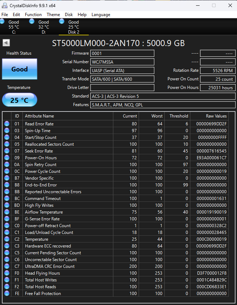Click the Raw Values column header
The image size is (237, 305).
pos(209,116)
